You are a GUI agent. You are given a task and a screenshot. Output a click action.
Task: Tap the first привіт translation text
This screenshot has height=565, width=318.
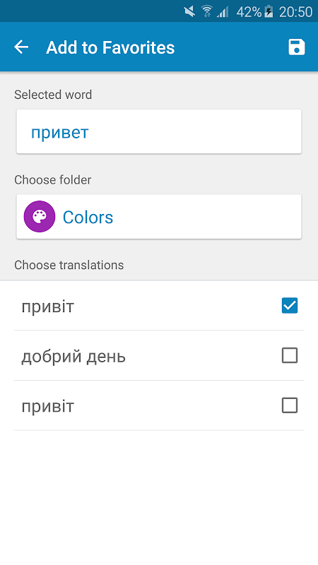[x=47, y=307]
